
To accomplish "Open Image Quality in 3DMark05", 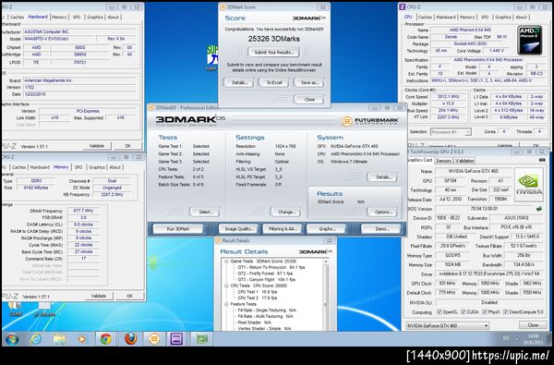I will point(239,229).
